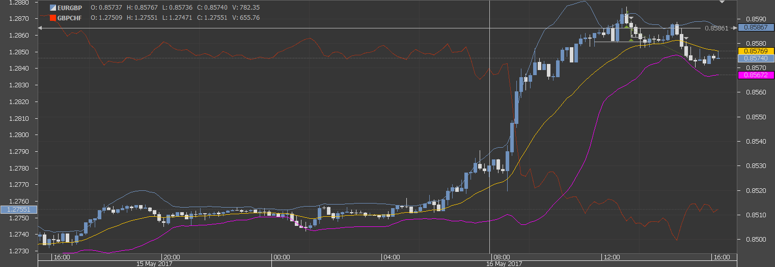Click the GBPCHF open value O: 1.27509
The image size is (775, 267).
106,18
